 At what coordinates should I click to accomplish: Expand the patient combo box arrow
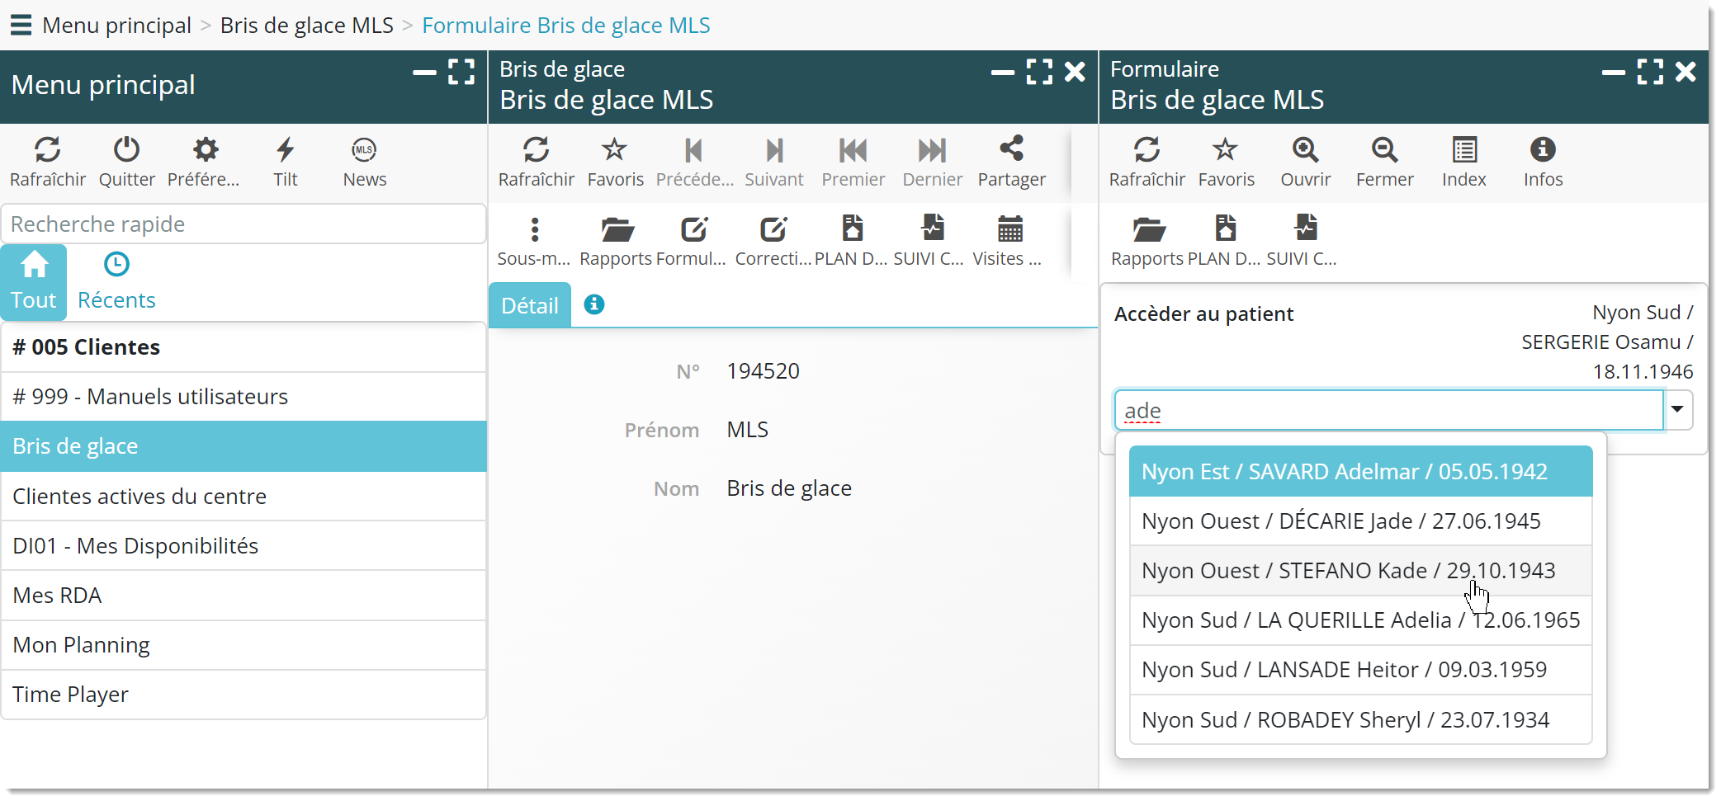[x=1677, y=410]
